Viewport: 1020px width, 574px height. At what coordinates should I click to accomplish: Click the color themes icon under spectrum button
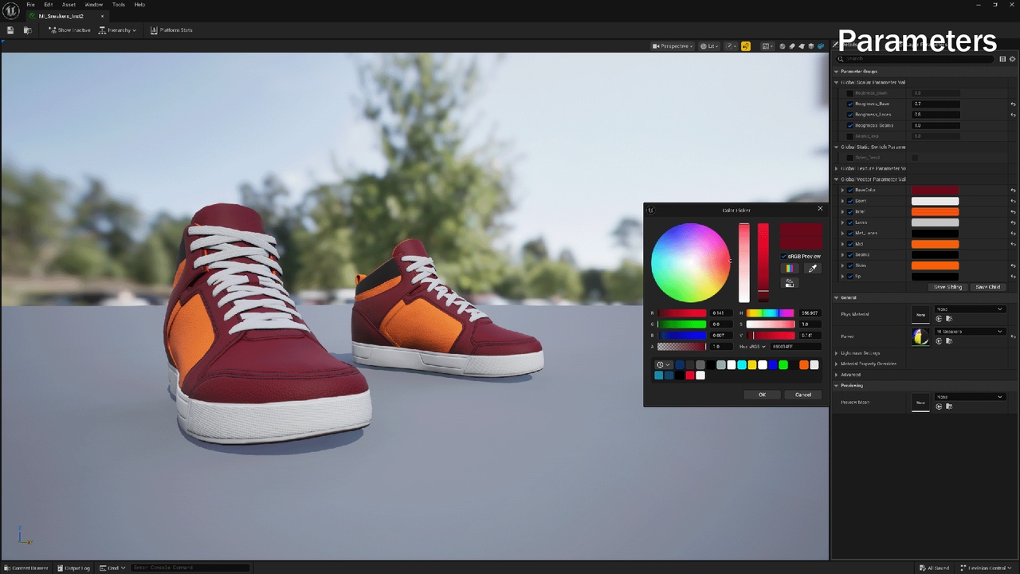point(790,282)
